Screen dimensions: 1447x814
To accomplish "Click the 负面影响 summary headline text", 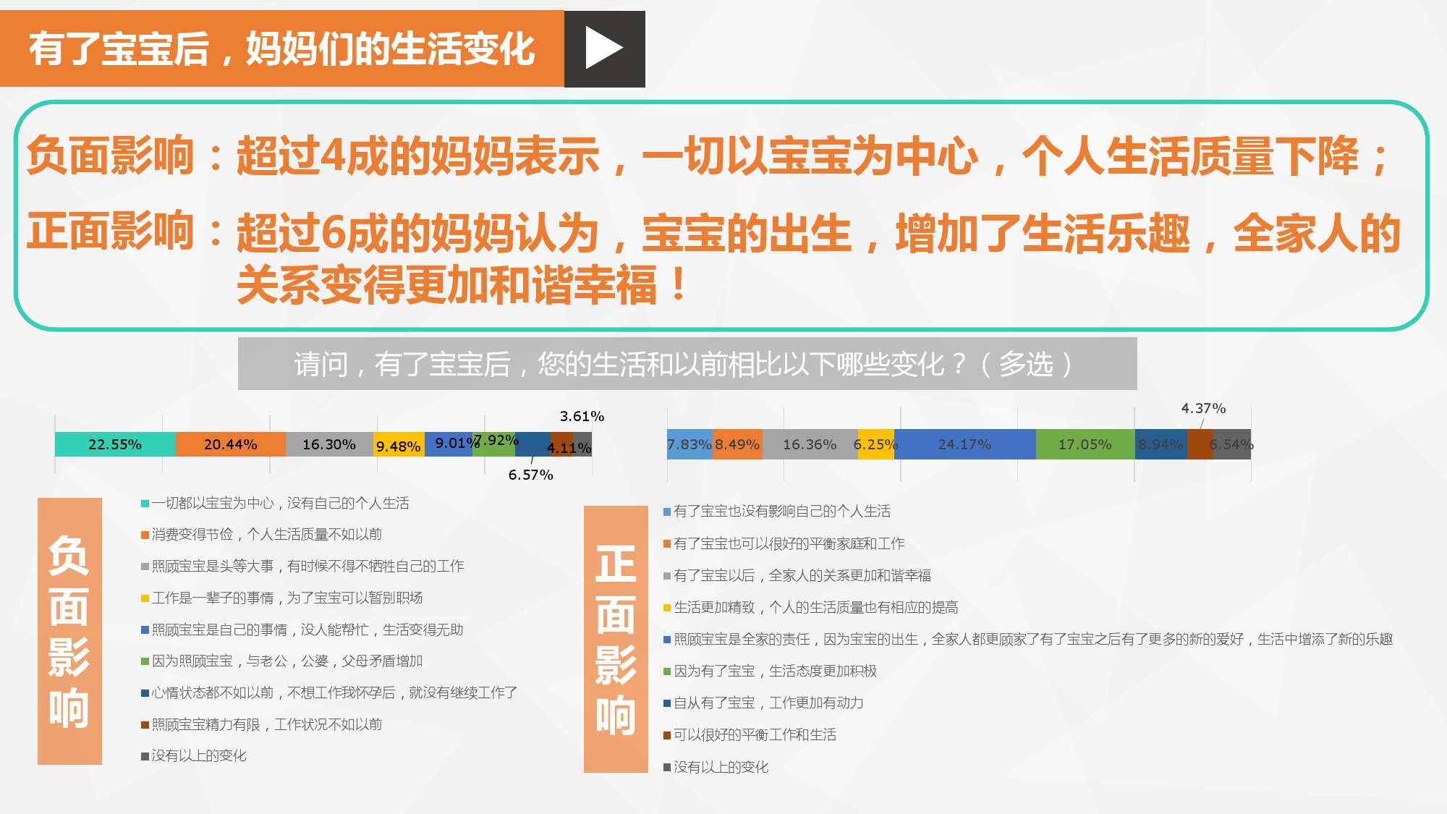I will 708,156.
